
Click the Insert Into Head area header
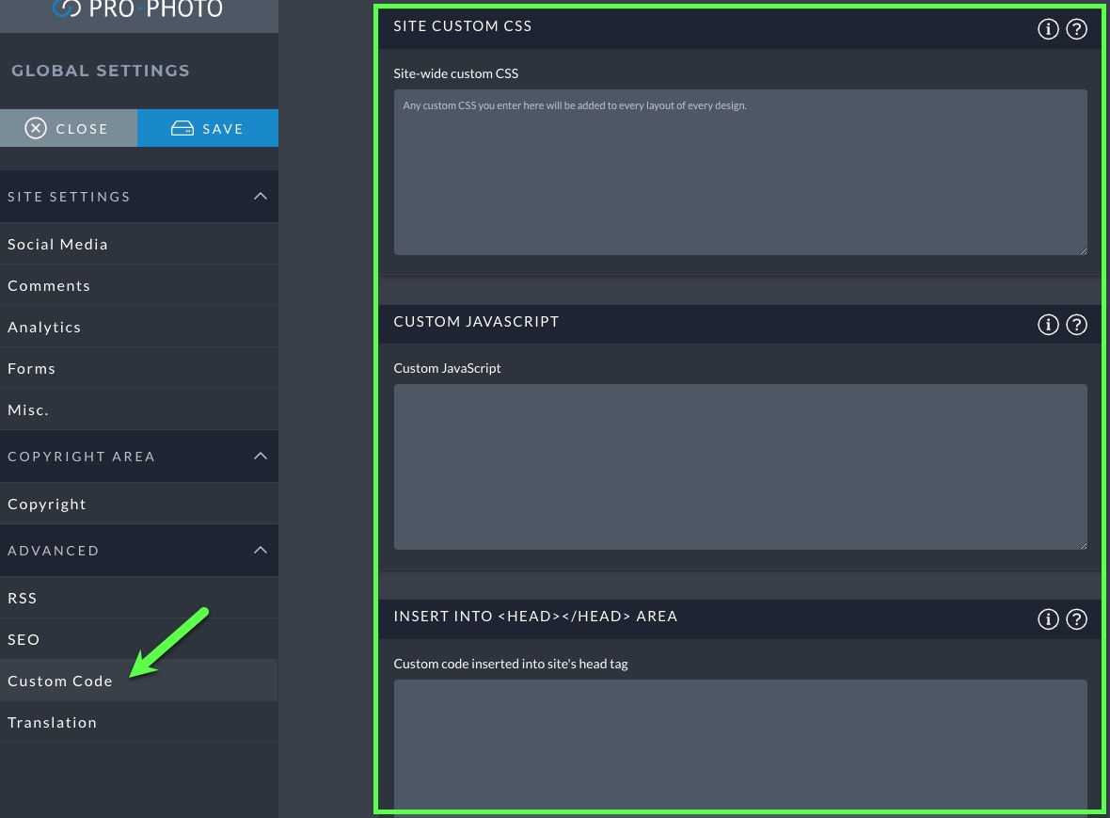(x=740, y=619)
